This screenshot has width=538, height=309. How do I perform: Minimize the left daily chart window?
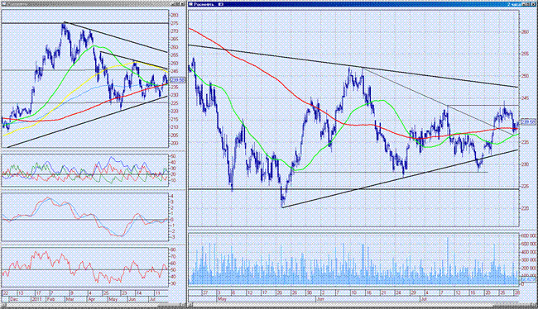pyautogui.click(x=173, y=4)
